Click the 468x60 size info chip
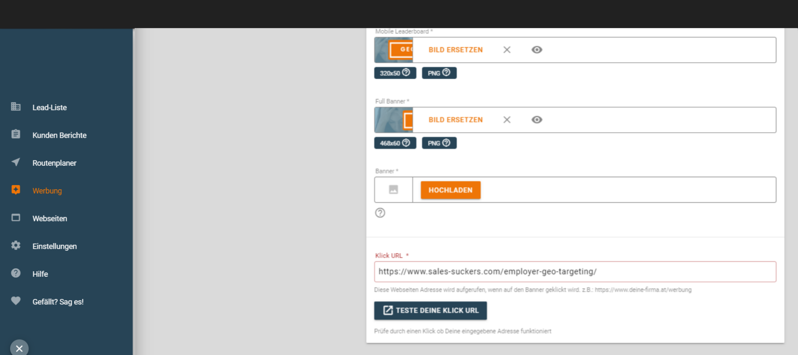This screenshot has width=798, height=355. pos(395,143)
